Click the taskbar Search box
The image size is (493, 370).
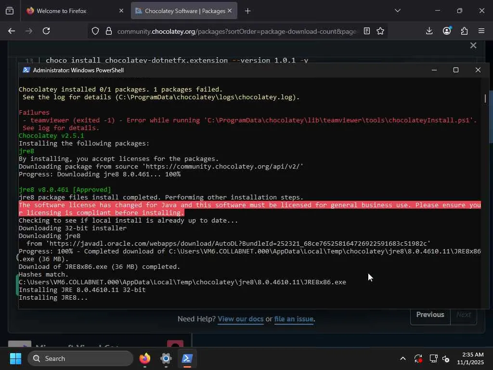80,358
